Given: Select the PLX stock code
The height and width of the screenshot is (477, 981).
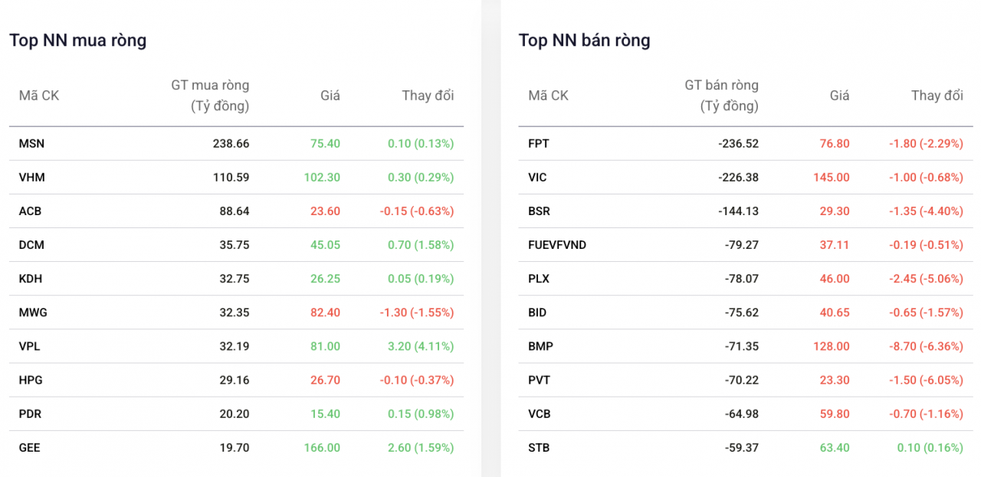Looking at the screenshot, I should point(539,279).
